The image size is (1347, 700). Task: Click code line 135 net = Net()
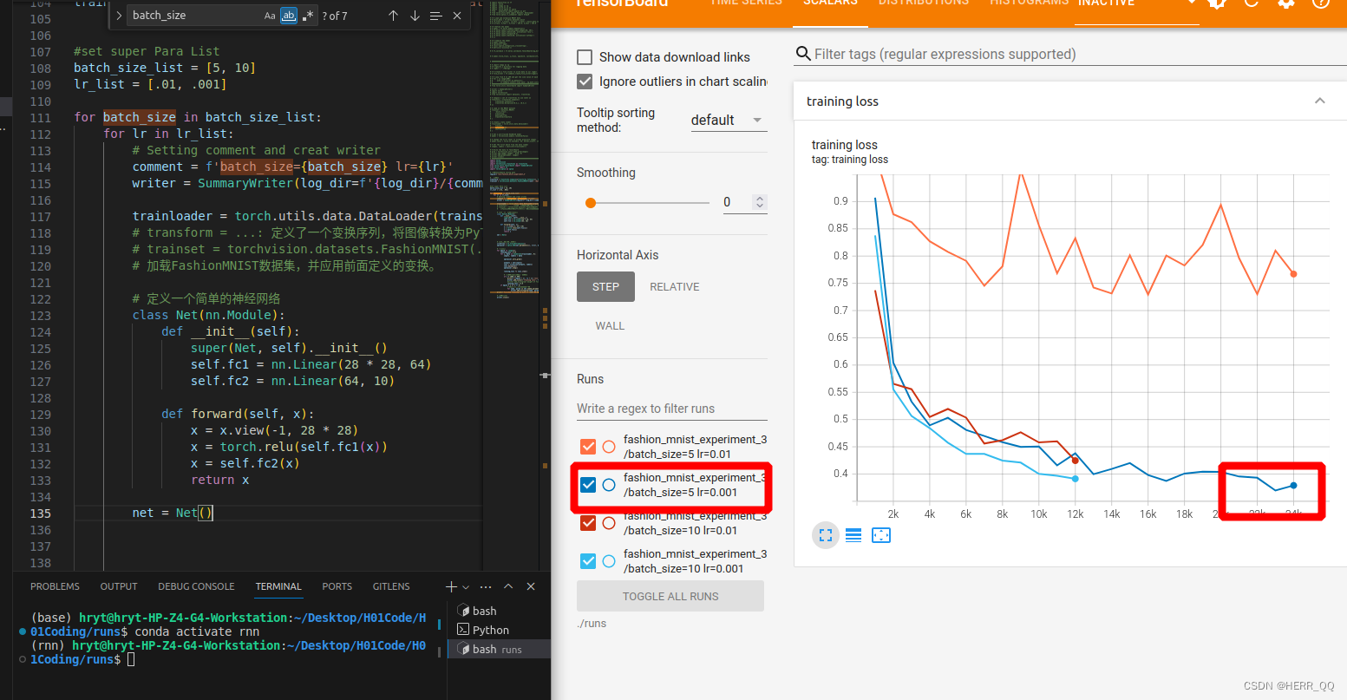[173, 514]
